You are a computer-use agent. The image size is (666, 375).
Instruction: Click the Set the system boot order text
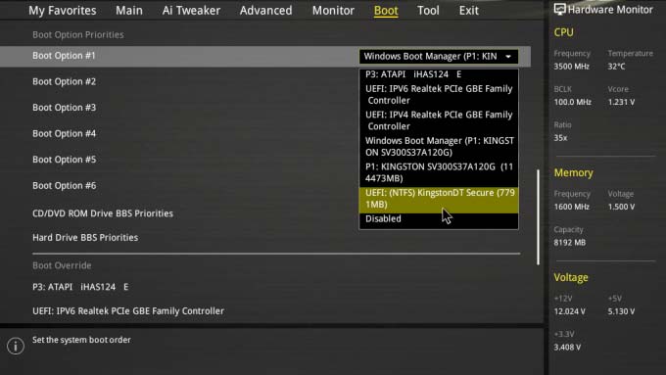(x=81, y=340)
